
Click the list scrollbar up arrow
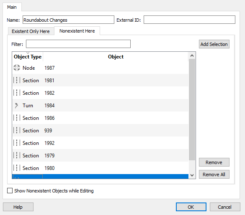pos(192,56)
